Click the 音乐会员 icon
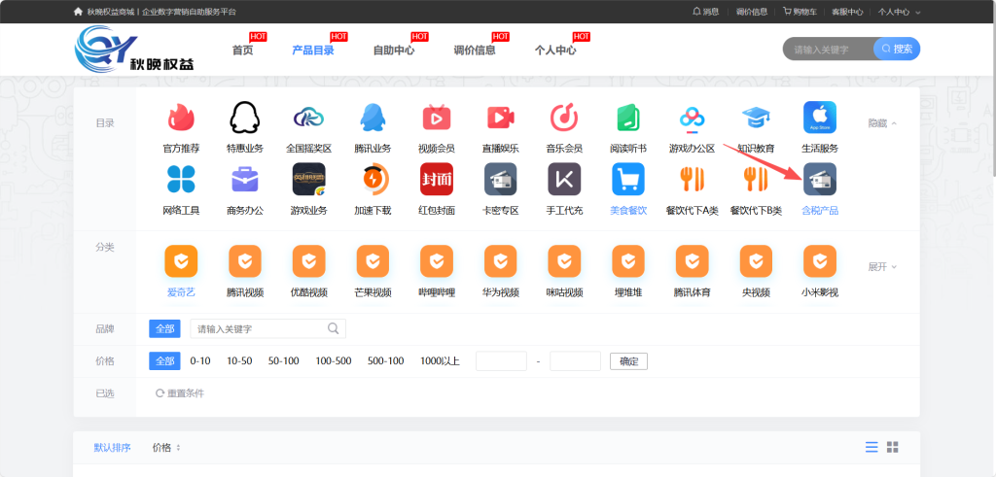996x477 pixels. click(564, 119)
